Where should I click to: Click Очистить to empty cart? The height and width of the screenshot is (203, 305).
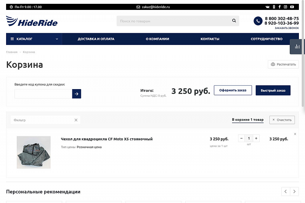[x=282, y=120]
